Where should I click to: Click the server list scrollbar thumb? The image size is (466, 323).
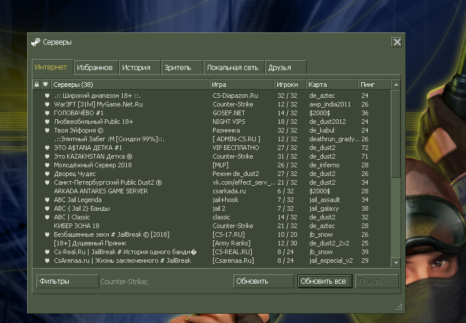(x=396, y=133)
